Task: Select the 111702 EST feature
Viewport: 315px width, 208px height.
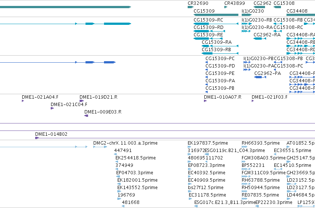Action: pyautogui.click(x=206, y=162)
